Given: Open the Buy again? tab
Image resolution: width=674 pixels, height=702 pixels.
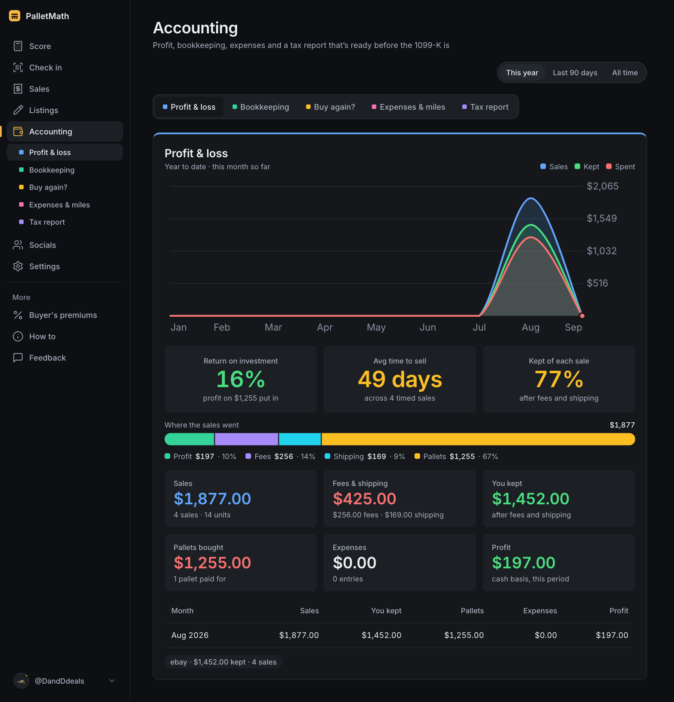Looking at the screenshot, I should tap(330, 107).
